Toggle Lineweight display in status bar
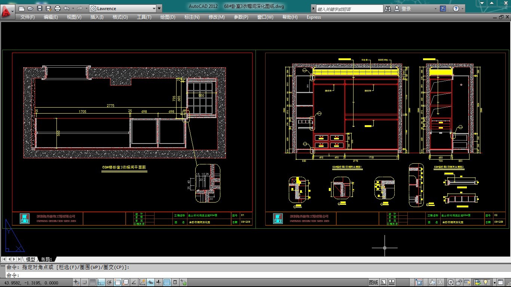The height and width of the screenshot is (287, 511). tap(159, 283)
